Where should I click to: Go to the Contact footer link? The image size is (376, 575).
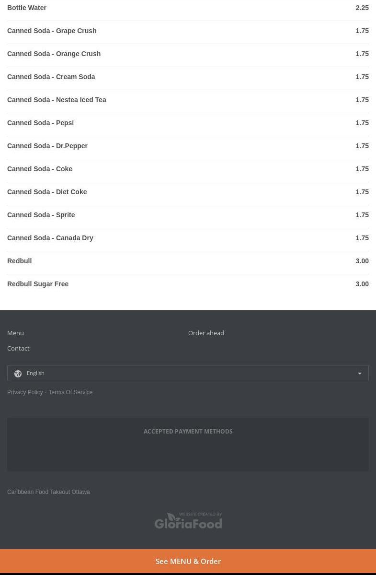tap(18, 348)
